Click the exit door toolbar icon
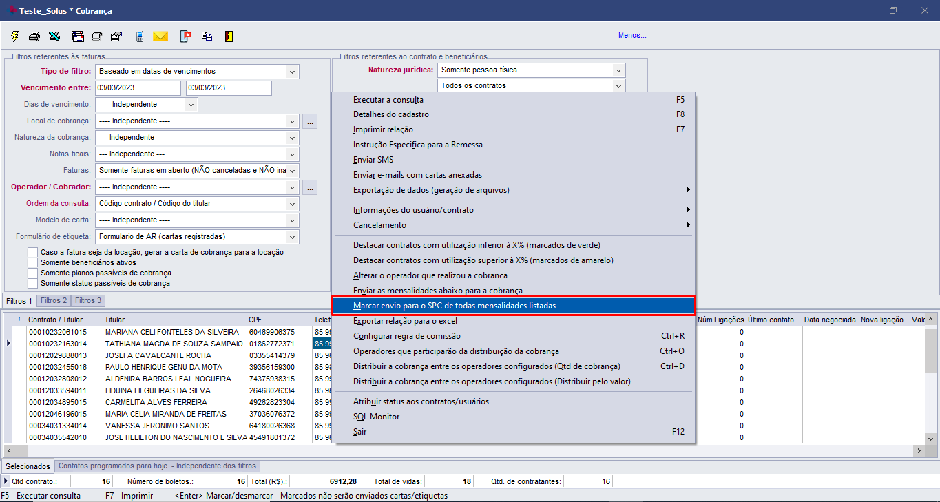The image size is (940, 502). click(229, 36)
